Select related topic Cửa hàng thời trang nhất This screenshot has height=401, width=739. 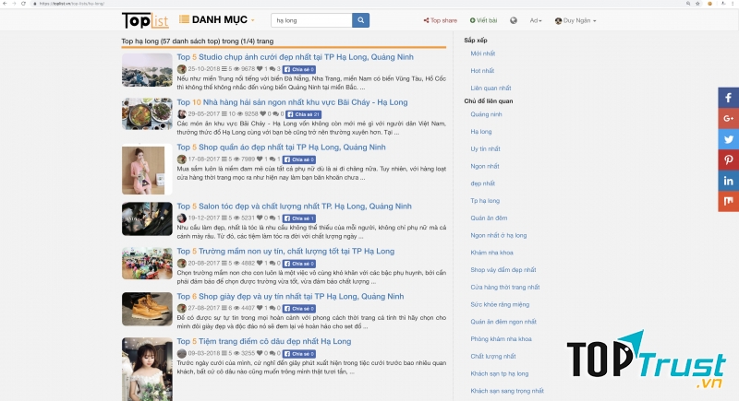pyautogui.click(x=505, y=288)
